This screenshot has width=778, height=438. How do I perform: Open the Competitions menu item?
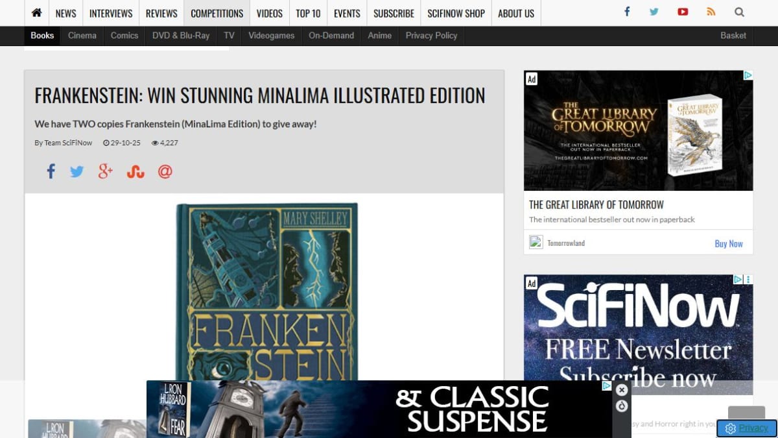(217, 13)
